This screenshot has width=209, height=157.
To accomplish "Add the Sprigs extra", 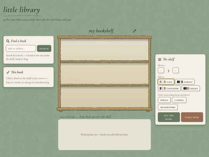I will click(x=164, y=100).
